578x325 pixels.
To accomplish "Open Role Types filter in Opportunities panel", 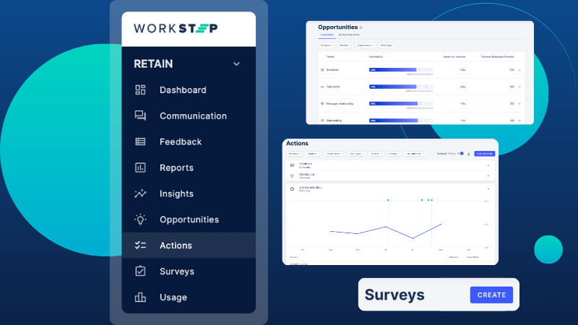I will tap(388, 45).
